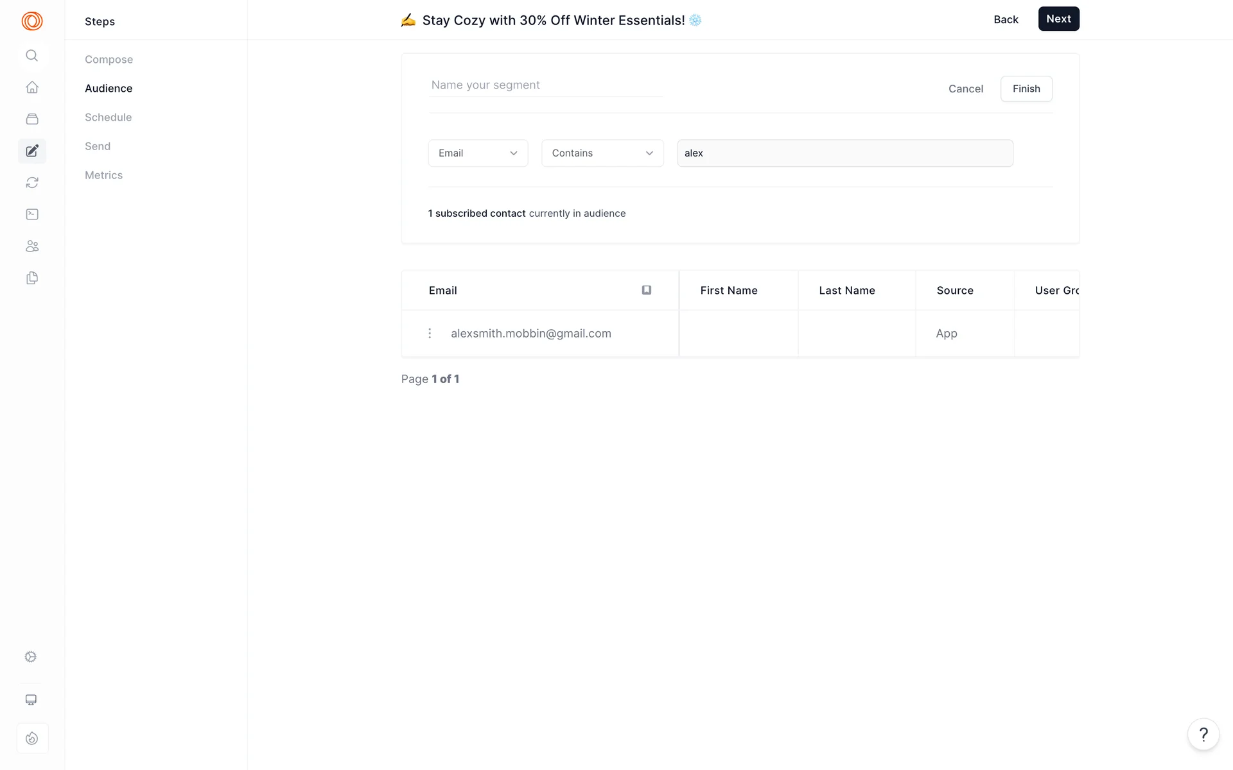
Task: Click the Next button
Action: click(x=1058, y=19)
